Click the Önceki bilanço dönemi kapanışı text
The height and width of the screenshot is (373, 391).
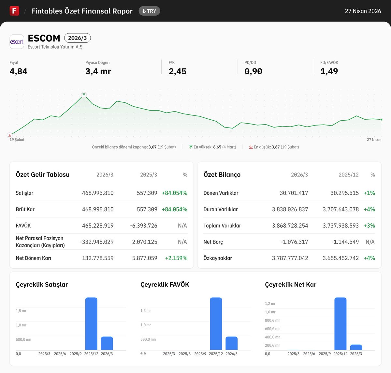(x=134, y=147)
